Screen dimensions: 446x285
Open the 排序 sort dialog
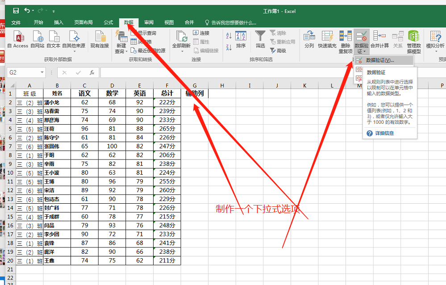pos(241,39)
